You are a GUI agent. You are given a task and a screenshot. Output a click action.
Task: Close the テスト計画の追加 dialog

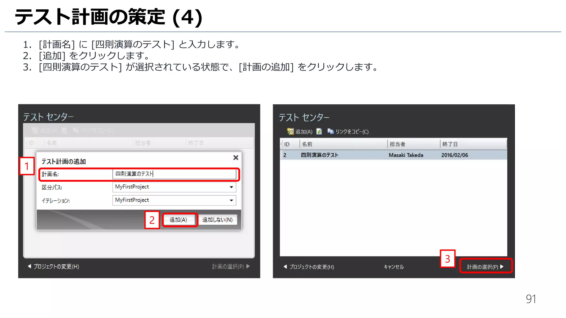pyautogui.click(x=236, y=158)
